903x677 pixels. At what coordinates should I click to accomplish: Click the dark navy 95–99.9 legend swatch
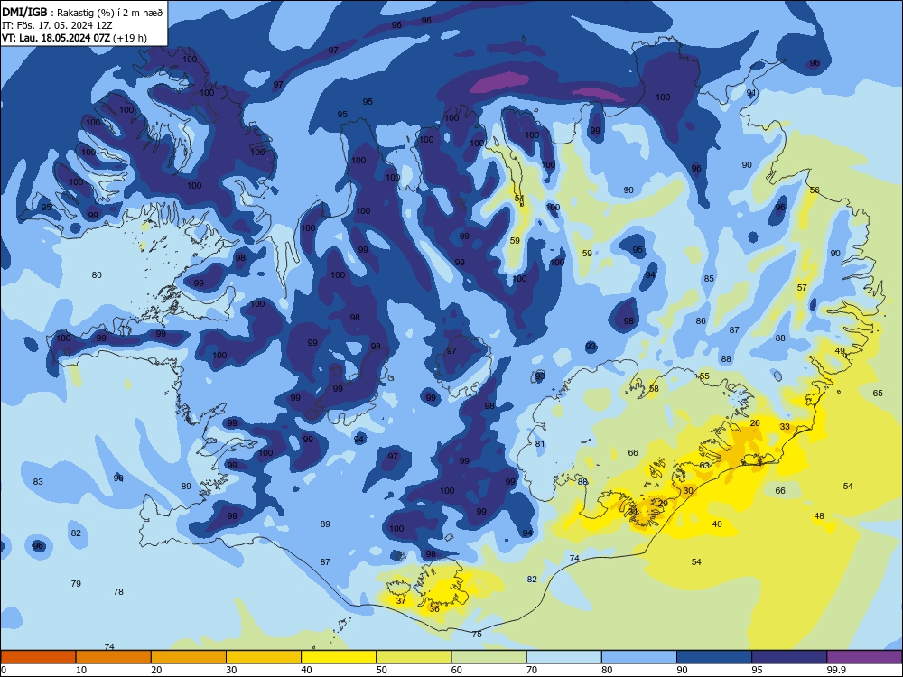(789, 657)
